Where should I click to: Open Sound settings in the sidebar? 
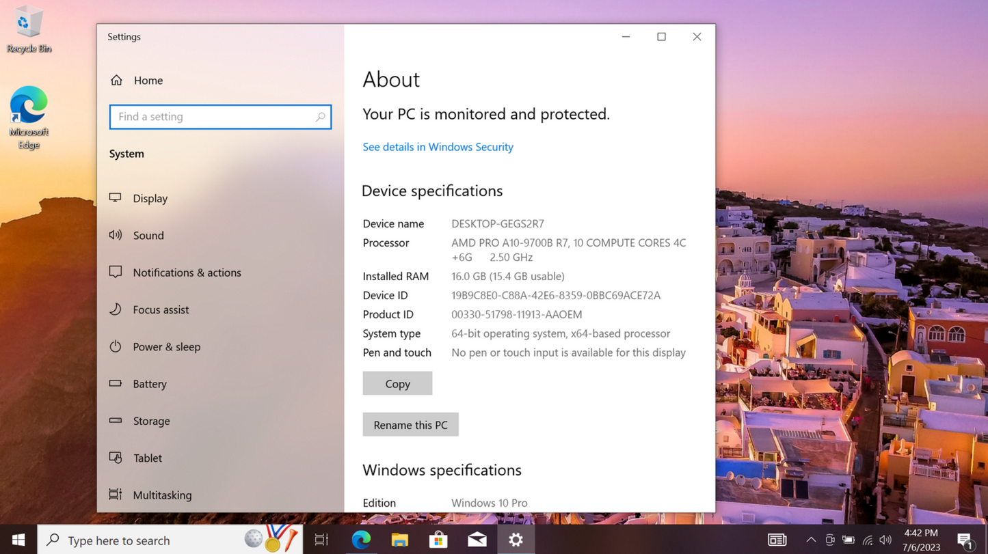148,235
